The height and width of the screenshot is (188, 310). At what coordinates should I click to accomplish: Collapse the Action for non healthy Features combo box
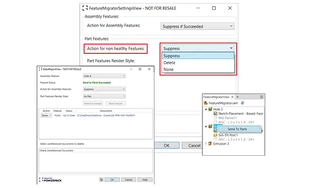(198, 48)
